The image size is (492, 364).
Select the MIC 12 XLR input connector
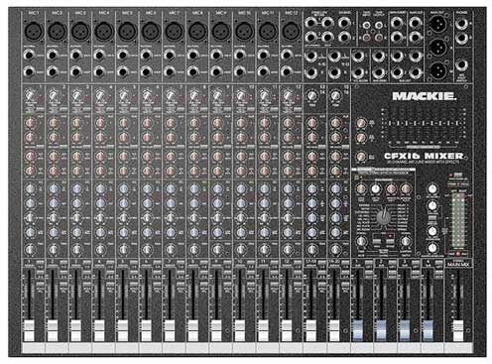[x=291, y=32]
